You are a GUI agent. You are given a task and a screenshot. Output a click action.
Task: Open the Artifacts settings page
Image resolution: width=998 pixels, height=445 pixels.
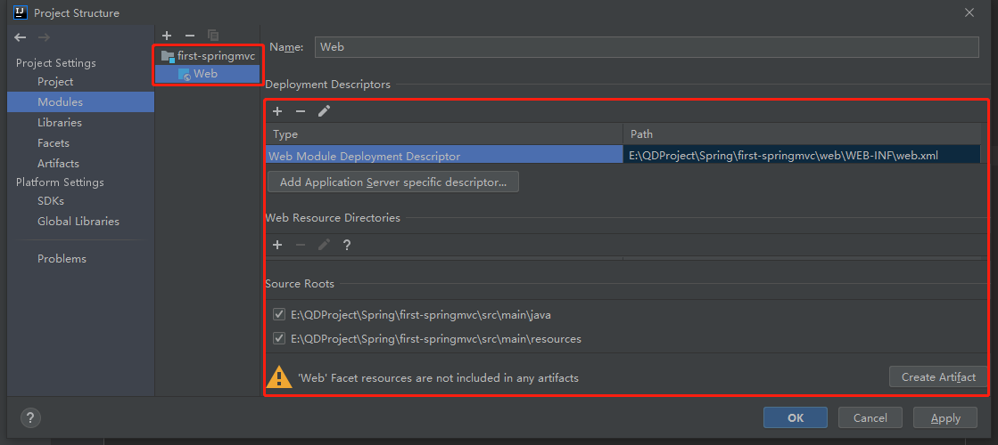click(x=59, y=163)
